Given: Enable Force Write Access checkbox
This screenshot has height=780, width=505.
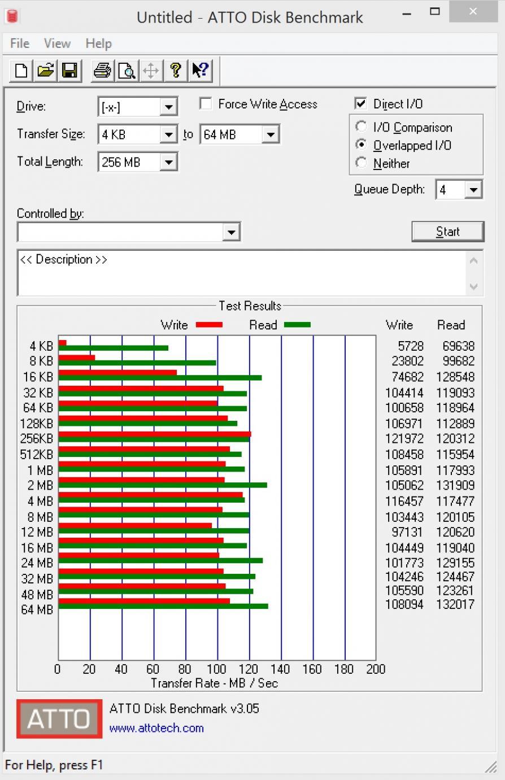Looking at the screenshot, I should (206, 104).
